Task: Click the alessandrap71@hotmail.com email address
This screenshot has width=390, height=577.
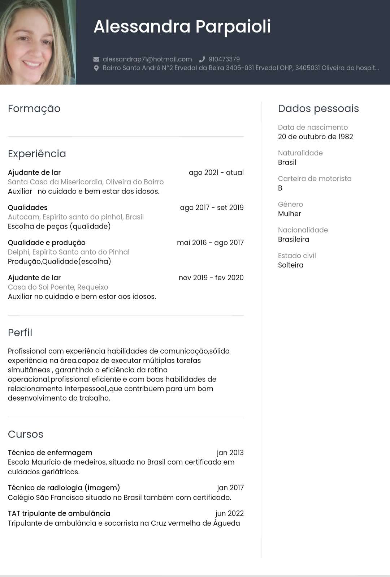Action: pyautogui.click(x=147, y=59)
